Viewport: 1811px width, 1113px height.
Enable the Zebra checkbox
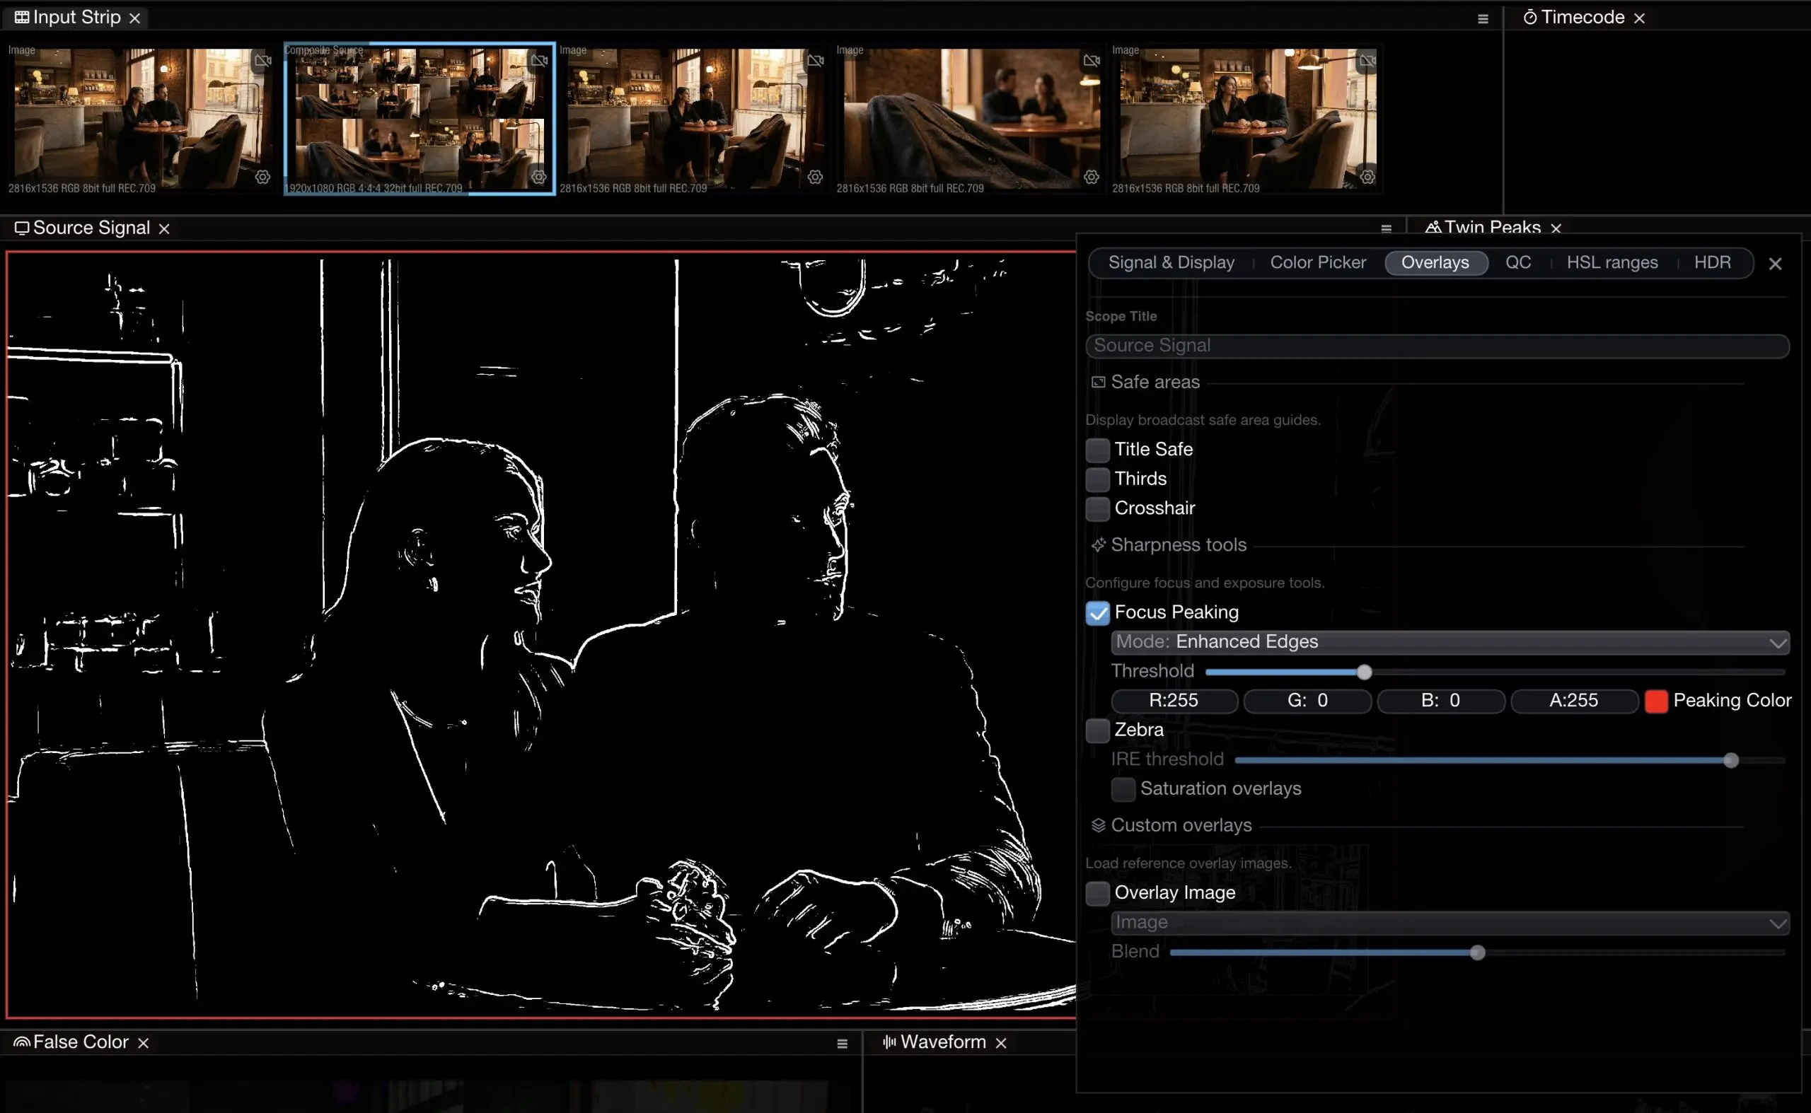(x=1097, y=730)
